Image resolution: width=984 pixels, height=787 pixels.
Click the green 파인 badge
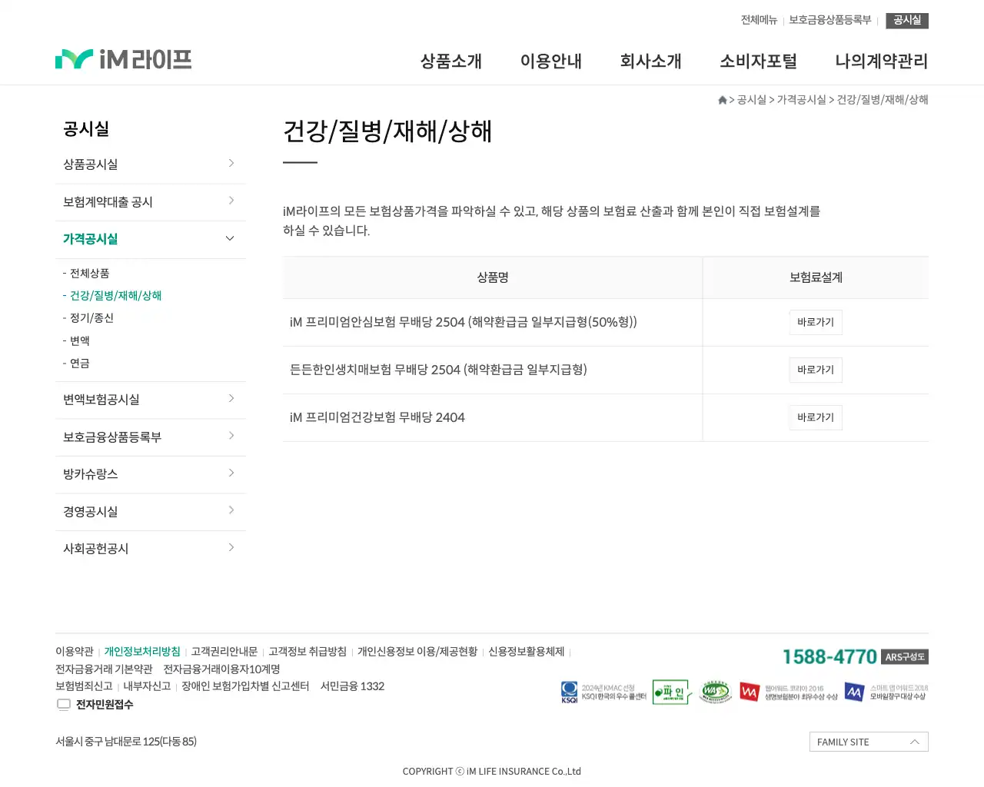[x=672, y=692]
